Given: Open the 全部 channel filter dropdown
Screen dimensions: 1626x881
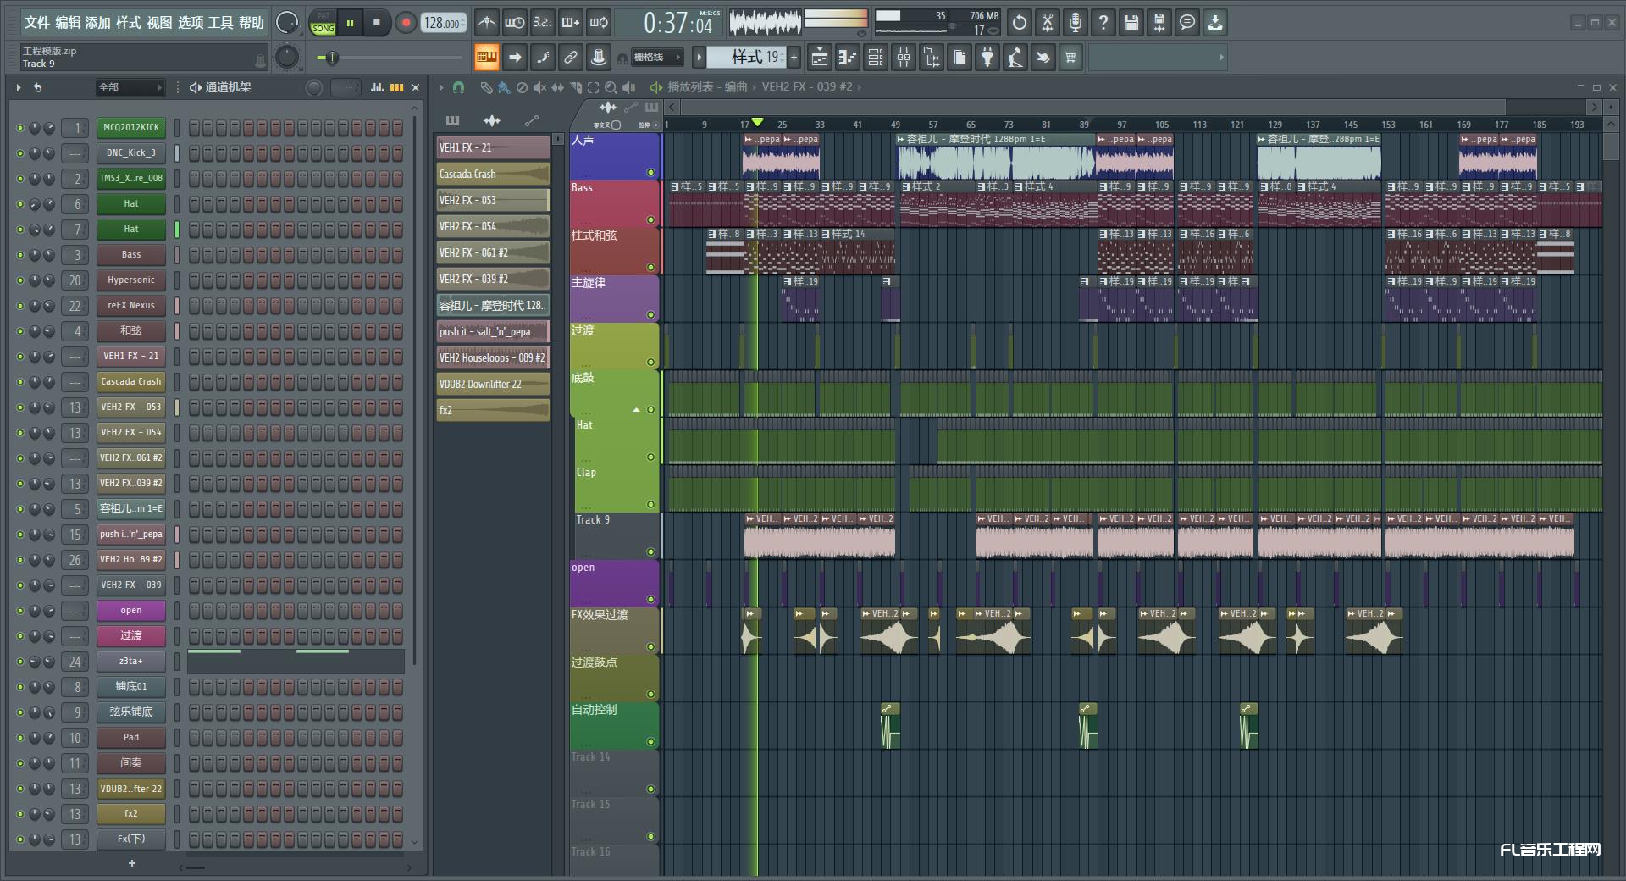Looking at the screenshot, I should click(x=130, y=87).
